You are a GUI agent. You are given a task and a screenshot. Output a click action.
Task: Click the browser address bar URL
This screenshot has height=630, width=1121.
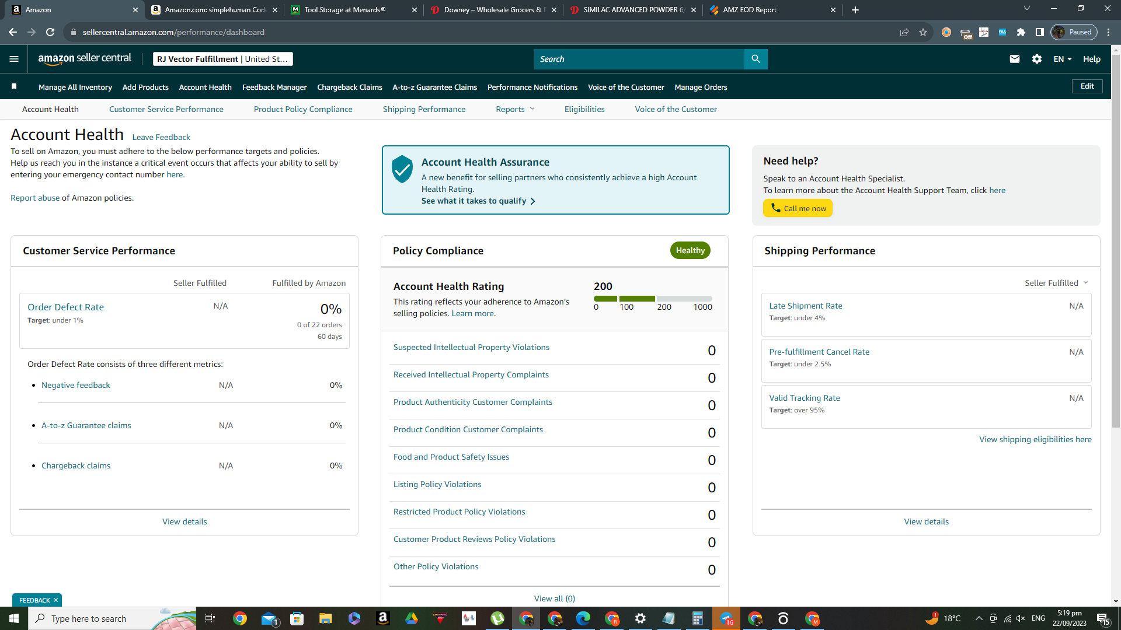tap(173, 32)
